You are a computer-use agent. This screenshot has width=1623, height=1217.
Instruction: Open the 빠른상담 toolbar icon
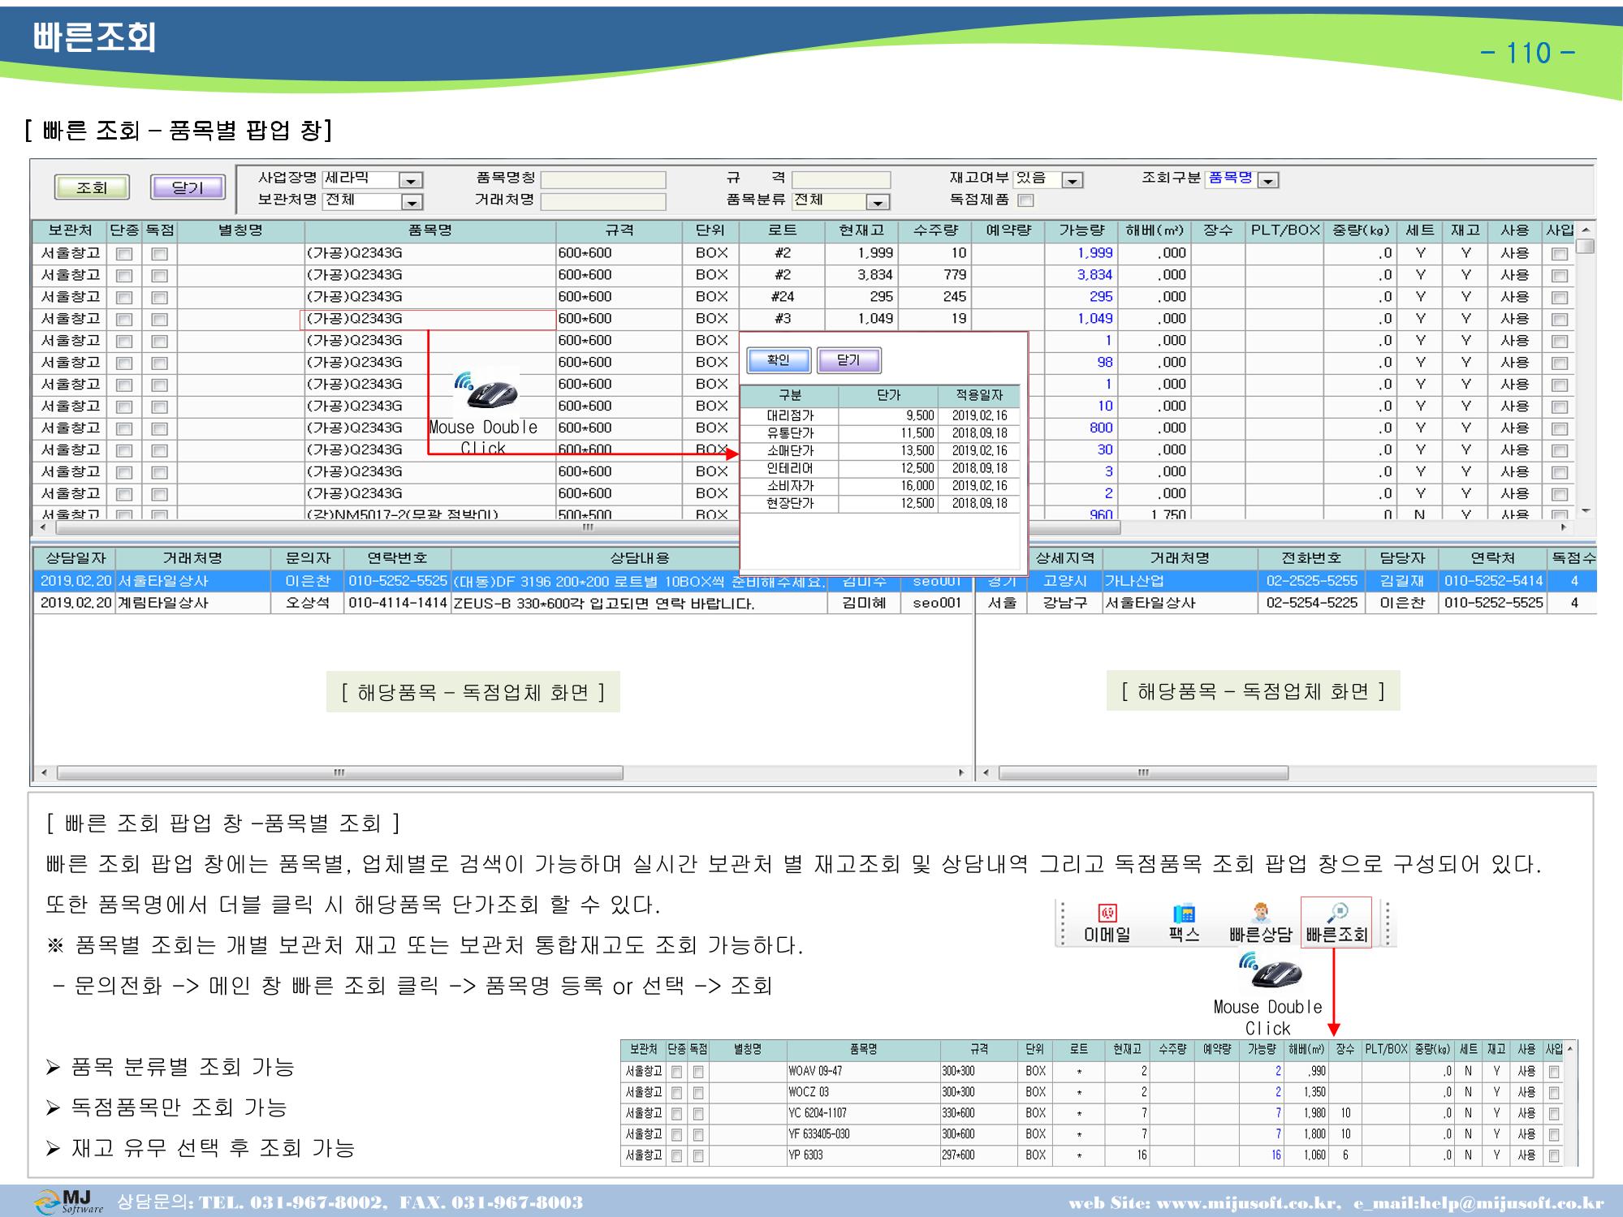1260,923
